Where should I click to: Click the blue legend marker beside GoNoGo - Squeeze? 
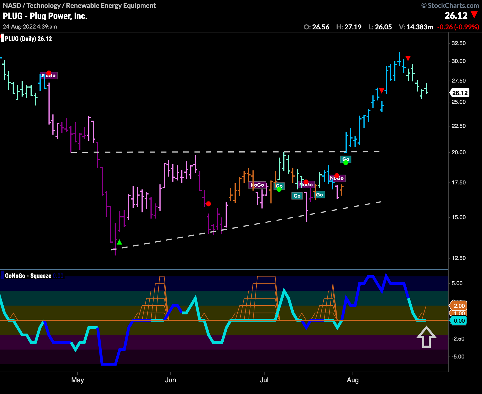(3, 275)
